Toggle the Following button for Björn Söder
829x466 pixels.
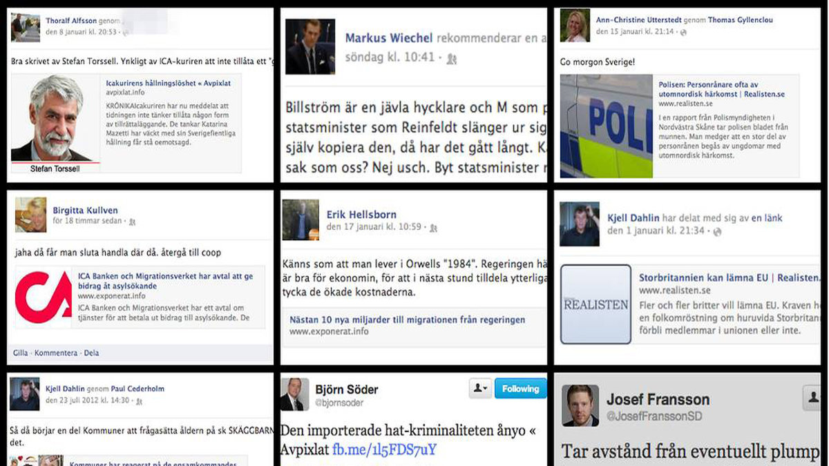[x=520, y=389]
